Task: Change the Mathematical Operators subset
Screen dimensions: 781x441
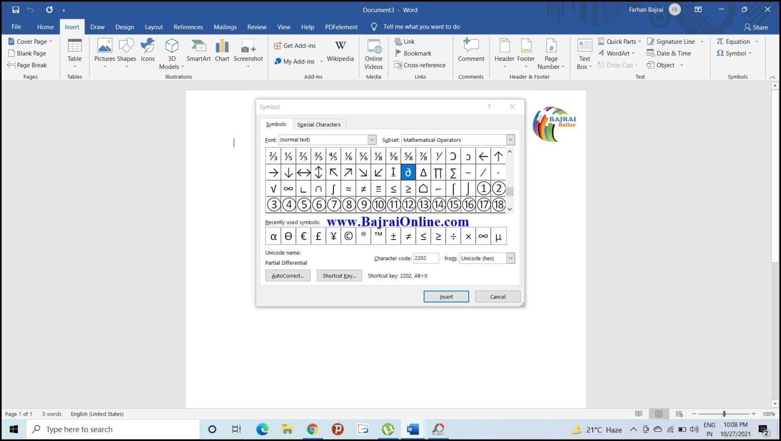Action: tap(510, 139)
